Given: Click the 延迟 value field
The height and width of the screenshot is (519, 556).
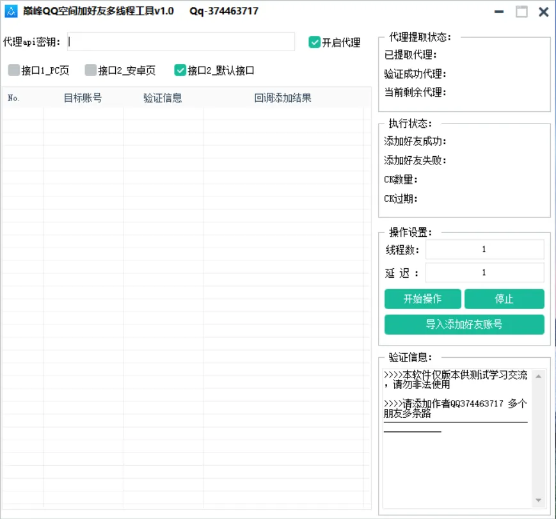Looking at the screenshot, I should tap(484, 273).
